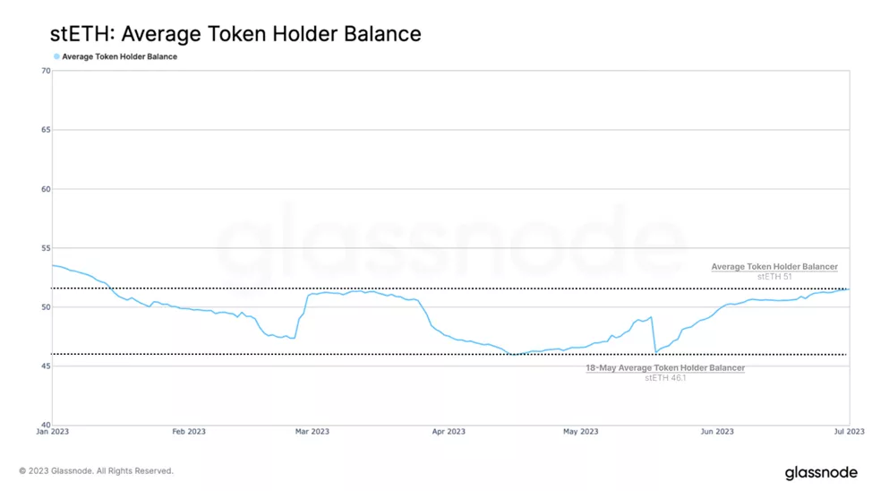Open the '18-May Average Token Holder Balancer' annotation
Viewport: 872px width, 491px height.
pyautogui.click(x=665, y=368)
